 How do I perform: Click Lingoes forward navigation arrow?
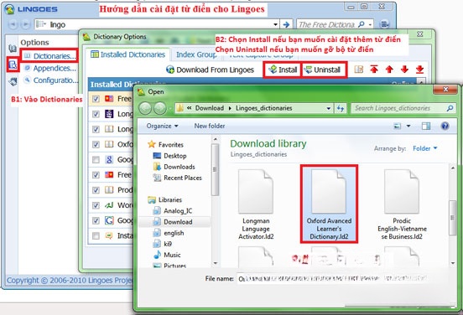click(26, 24)
